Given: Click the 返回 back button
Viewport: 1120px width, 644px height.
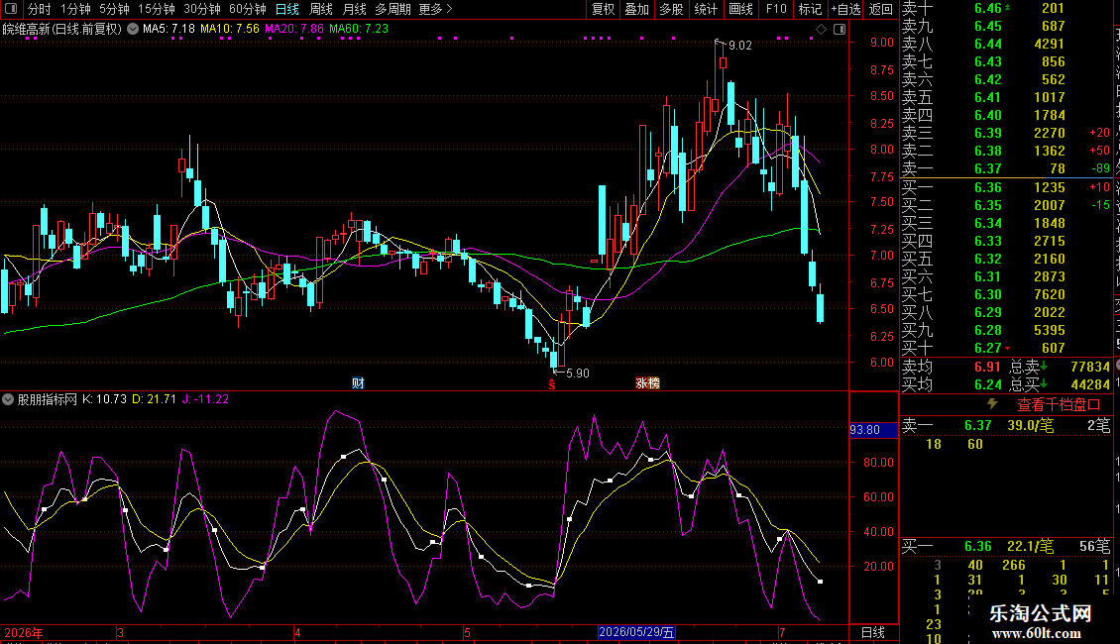Looking at the screenshot, I should (x=881, y=9).
